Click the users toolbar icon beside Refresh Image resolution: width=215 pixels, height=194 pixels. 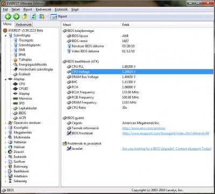pyautogui.click(x=42, y=17)
